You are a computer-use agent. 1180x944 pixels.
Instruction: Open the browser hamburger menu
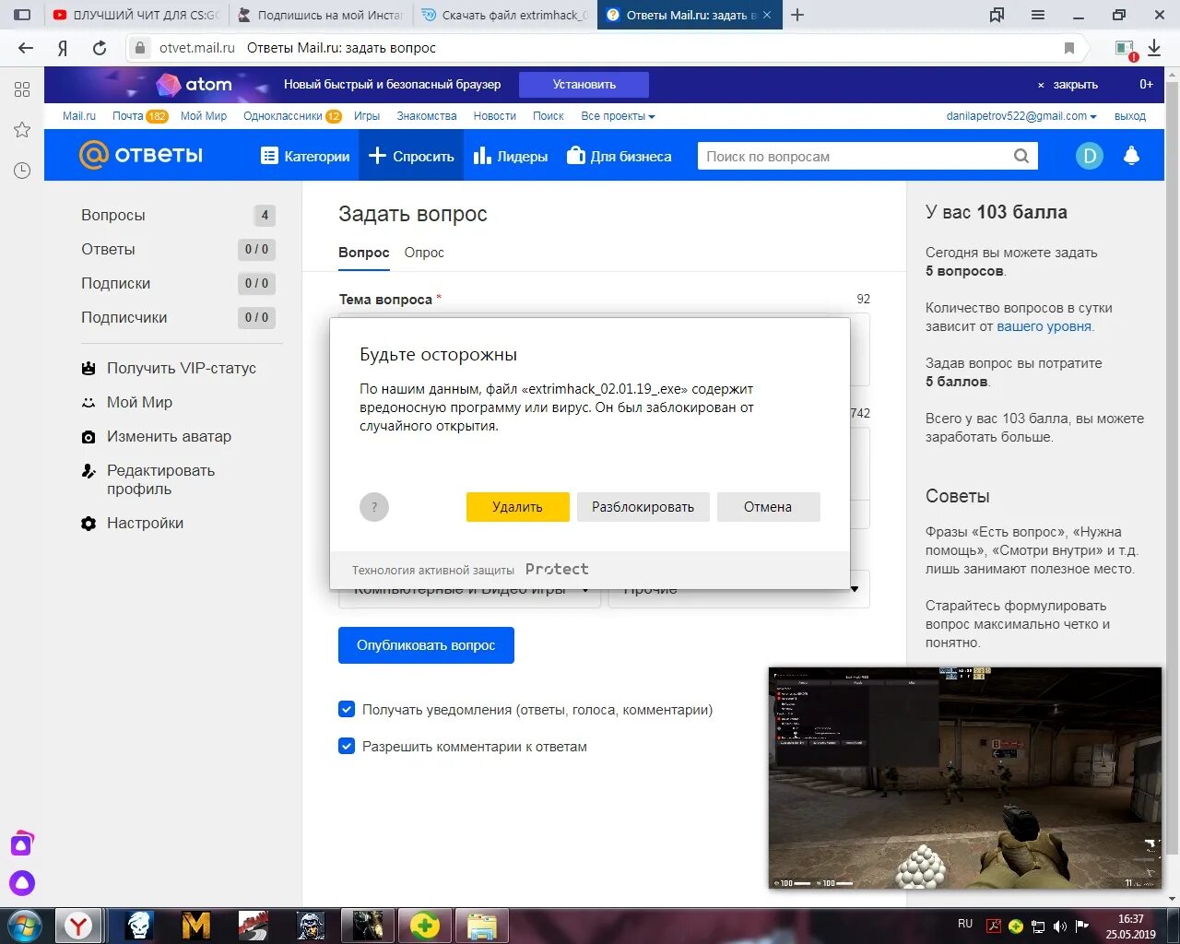point(1038,15)
